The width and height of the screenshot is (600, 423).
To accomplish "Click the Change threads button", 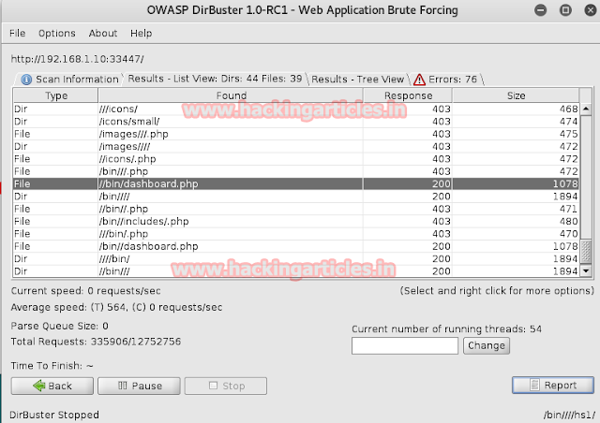I will tap(487, 345).
